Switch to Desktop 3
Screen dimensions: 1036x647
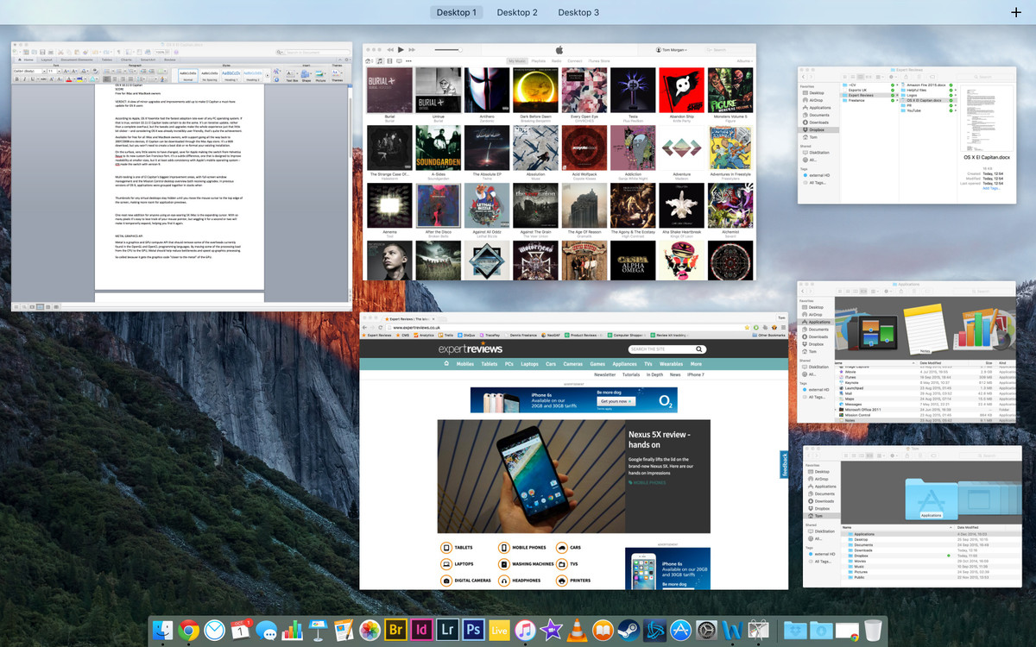click(578, 12)
